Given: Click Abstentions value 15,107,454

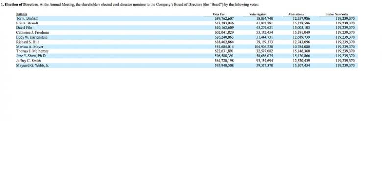Looking at the screenshot, I should point(301,66).
